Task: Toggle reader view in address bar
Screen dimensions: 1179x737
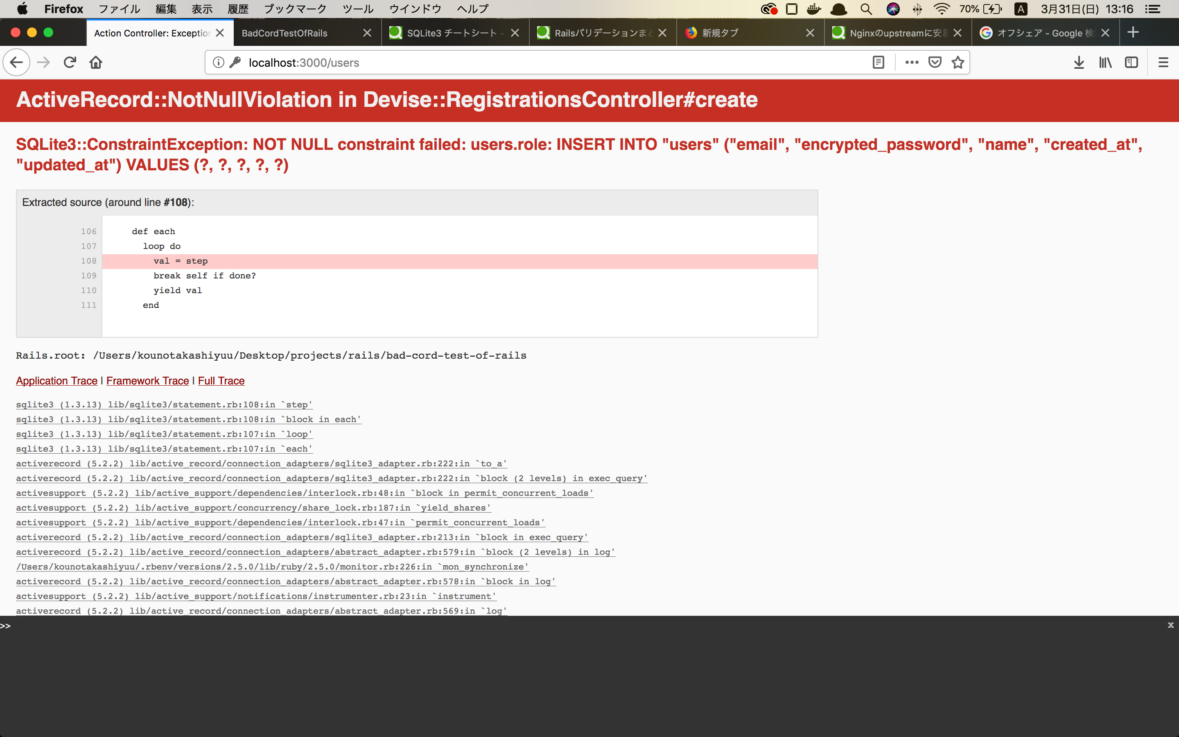Action: tap(878, 62)
